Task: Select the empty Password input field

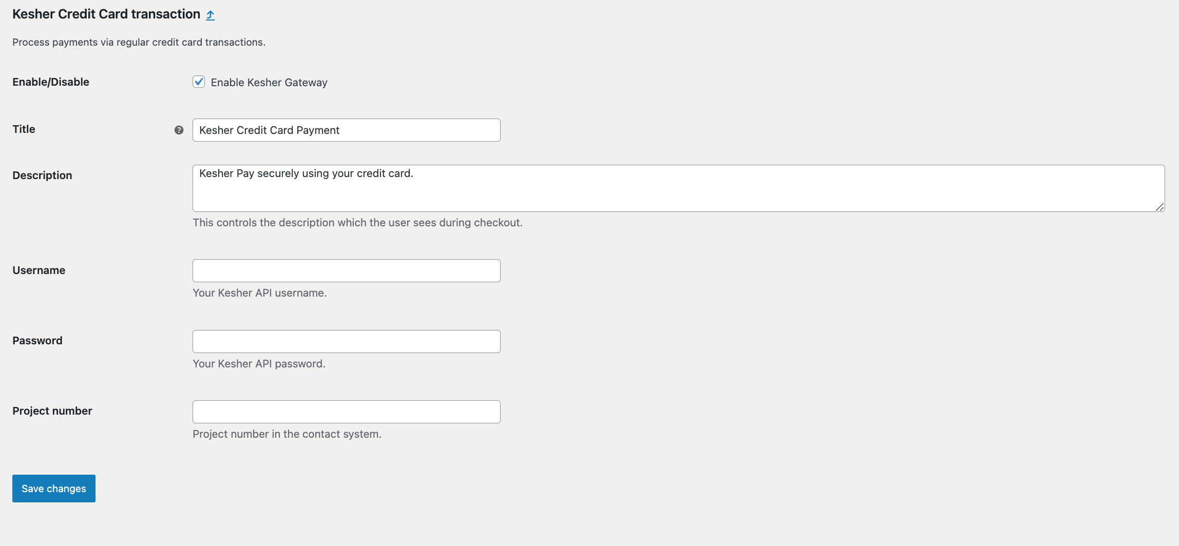Action: (x=346, y=341)
